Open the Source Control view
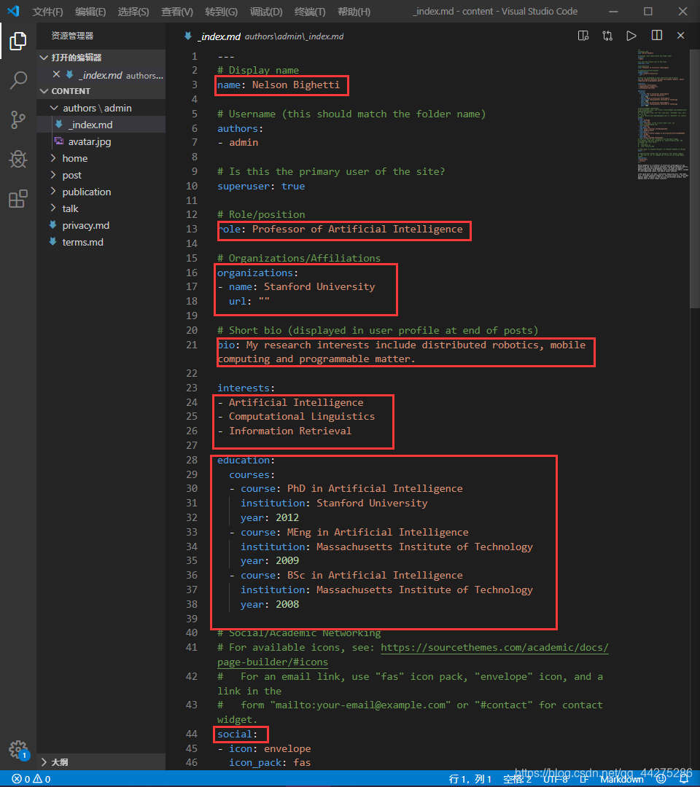This screenshot has width=700, height=787. [18, 120]
